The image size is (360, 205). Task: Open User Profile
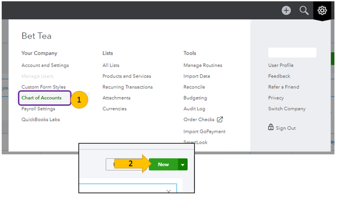(281, 65)
